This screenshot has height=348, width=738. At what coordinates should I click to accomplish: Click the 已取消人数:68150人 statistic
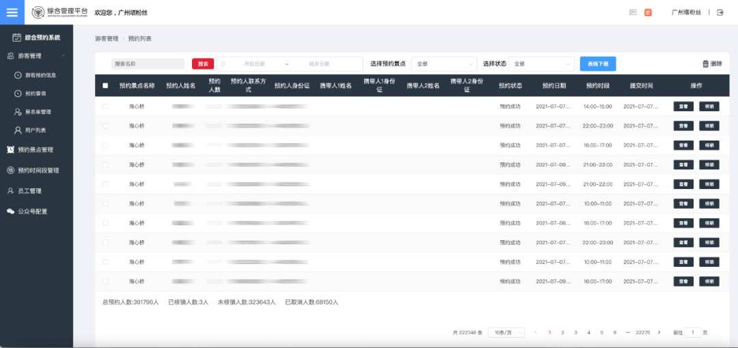[312, 302]
